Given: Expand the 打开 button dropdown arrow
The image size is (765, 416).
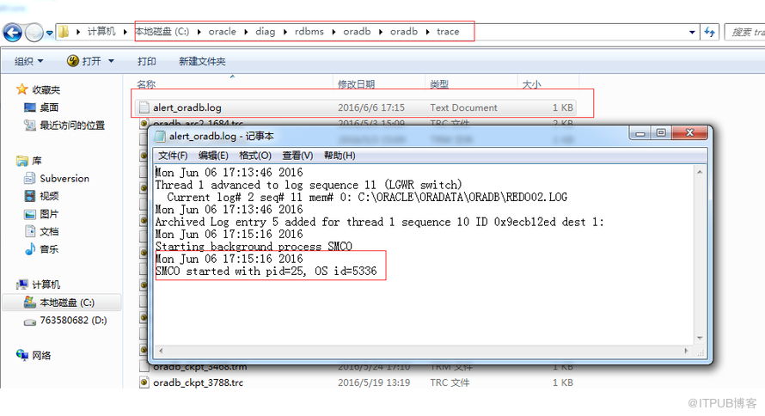Looking at the screenshot, I should point(111,61).
